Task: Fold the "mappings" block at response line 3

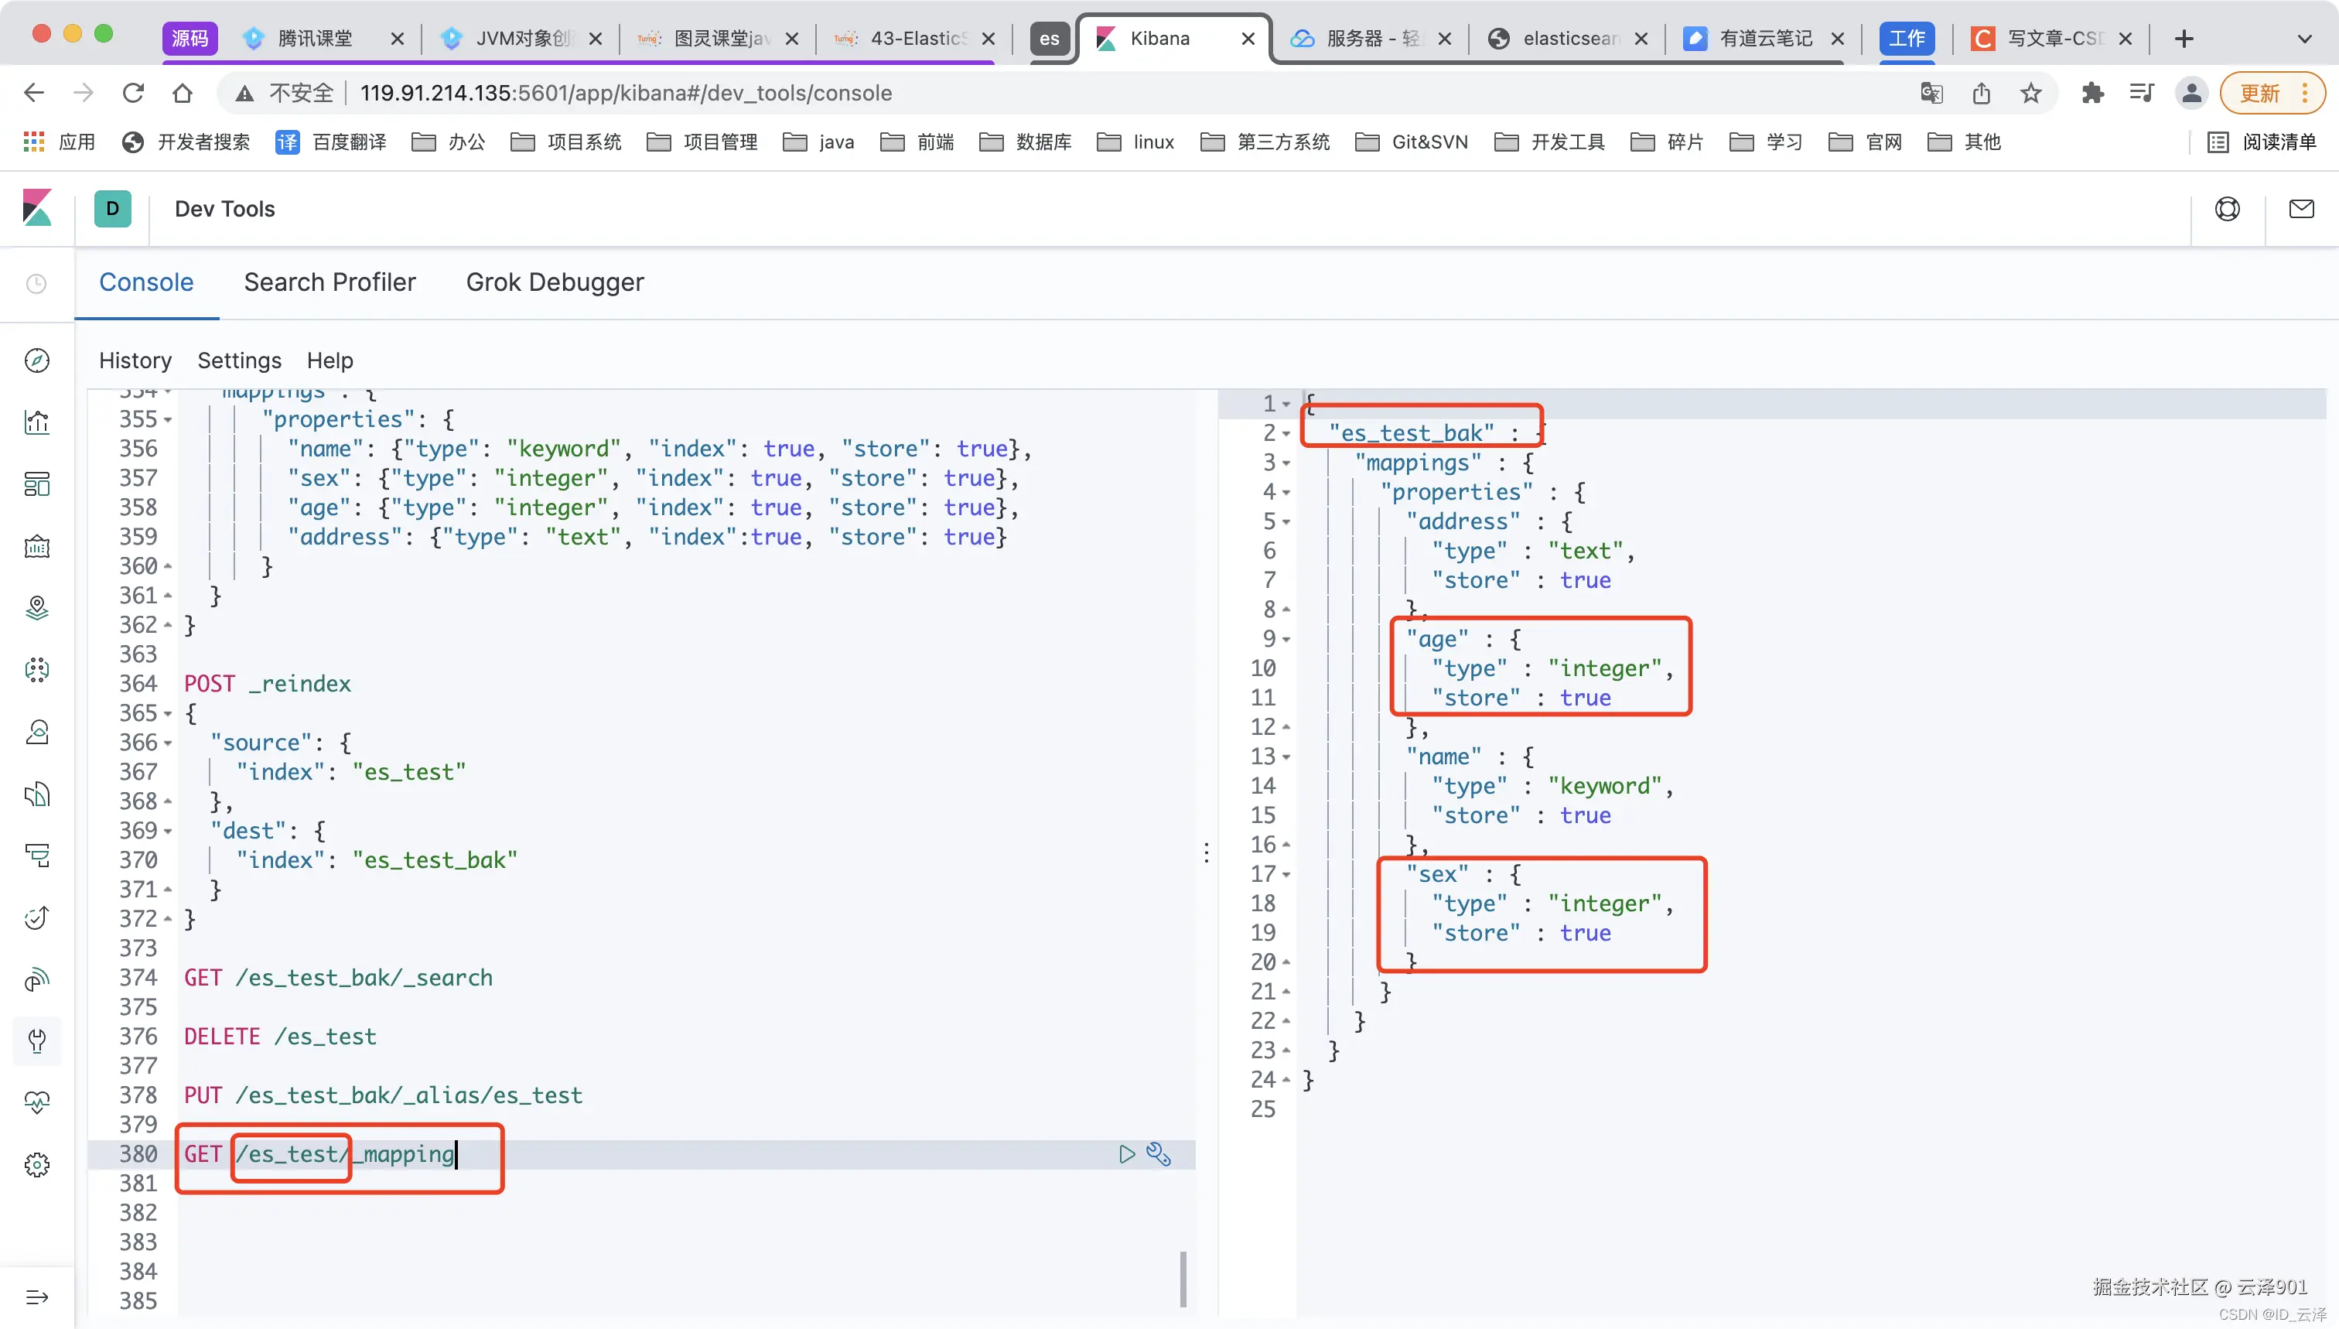Action: pos(1286,463)
